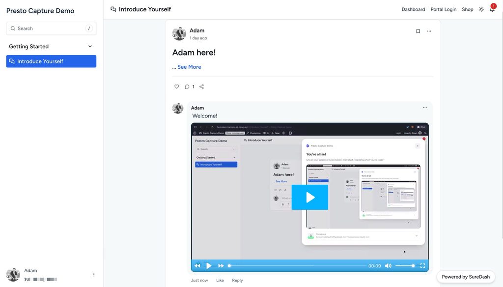The image size is (503, 287).
Task: Play video from control bar
Action: click(209, 266)
